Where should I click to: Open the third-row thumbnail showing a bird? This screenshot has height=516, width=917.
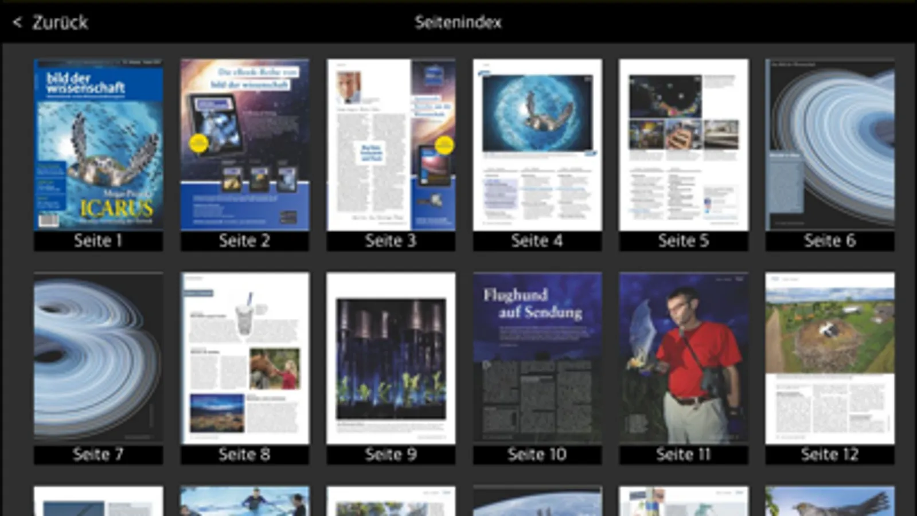[830, 501]
